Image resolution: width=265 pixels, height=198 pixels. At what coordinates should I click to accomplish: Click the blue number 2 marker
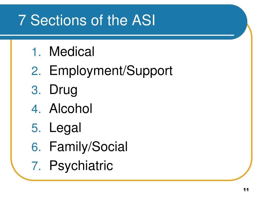click(36, 71)
